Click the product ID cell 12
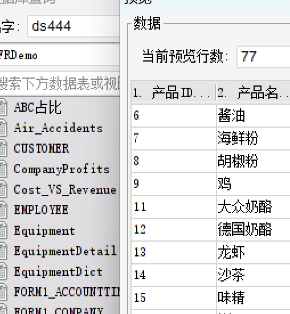Screen dimensions: 290x314 pyautogui.click(x=174, y=230)
